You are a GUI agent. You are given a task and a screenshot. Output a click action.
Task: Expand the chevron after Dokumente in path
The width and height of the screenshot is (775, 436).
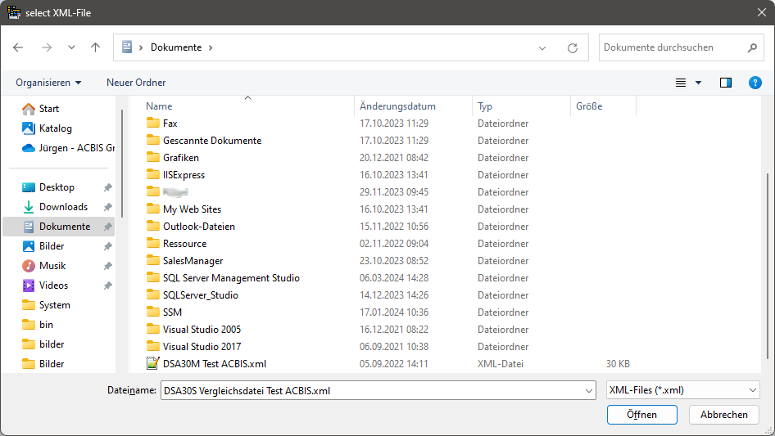pyautogui.click(x=211, y=47)
